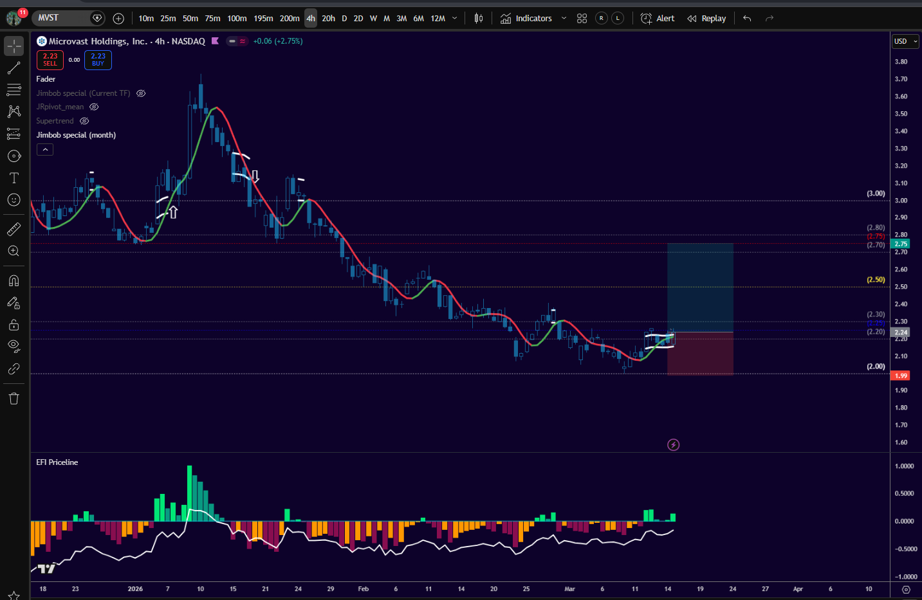
Task: Select the Text annotation tool
Action: 14,178
